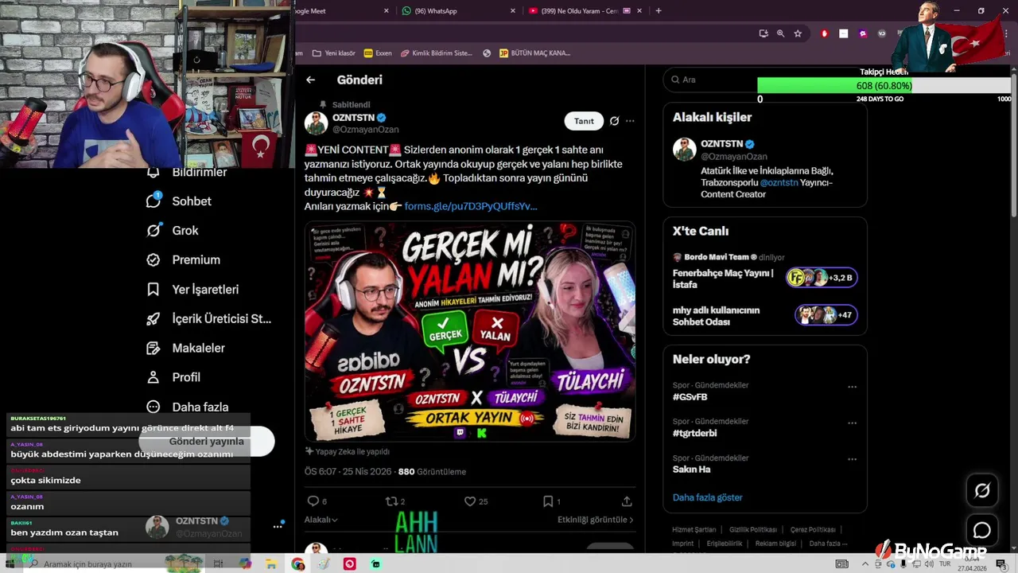Open more options for #tgrtderbi trend
This screenshot has height=573, width=1018.
coord(852,423)
